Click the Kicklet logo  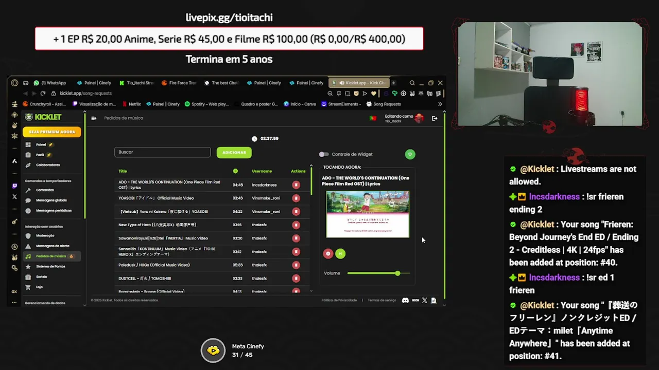point(43,117)
